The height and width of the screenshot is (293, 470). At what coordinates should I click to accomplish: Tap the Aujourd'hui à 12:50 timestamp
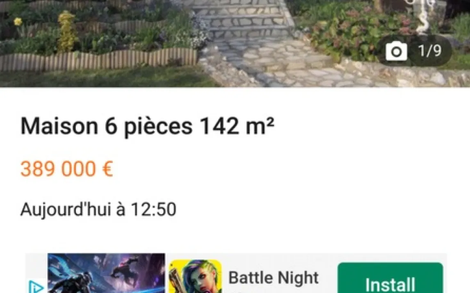[98, 209]
